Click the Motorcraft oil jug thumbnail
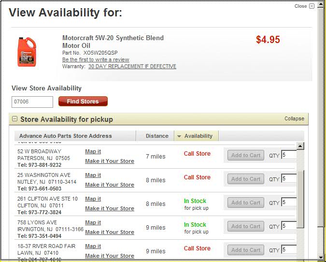The height and width of the screenshot is (262, 326). click(x=27, y=52)
